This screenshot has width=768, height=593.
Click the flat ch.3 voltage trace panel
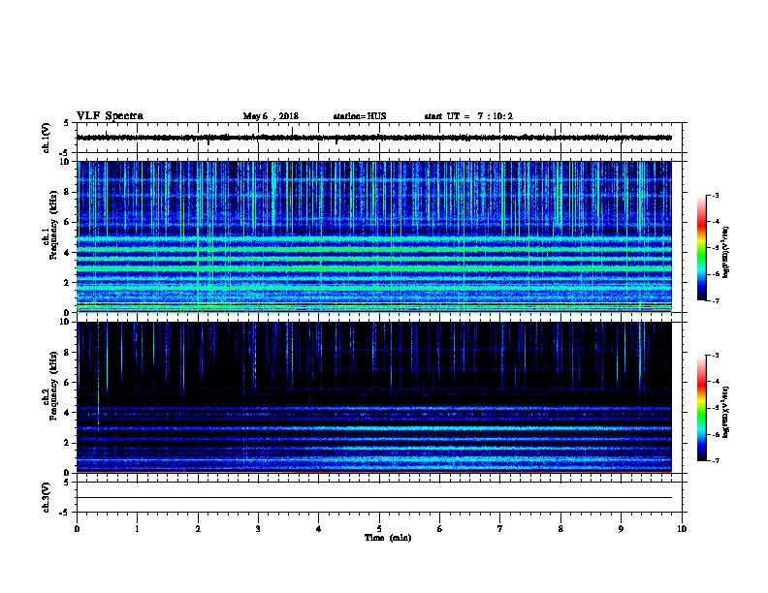379,497
